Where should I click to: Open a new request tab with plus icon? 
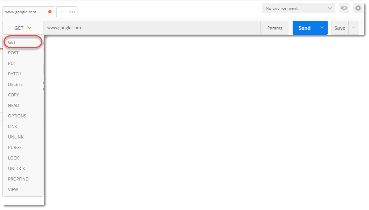[x=62, y=12]
